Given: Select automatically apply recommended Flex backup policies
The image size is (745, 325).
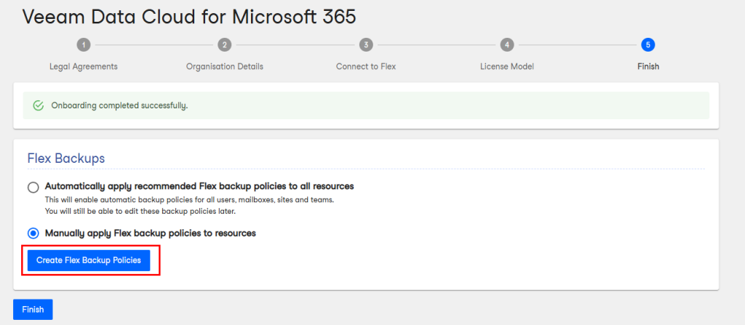Looking at the screenshot, I should pyautogui.click(x=33, y=187).
